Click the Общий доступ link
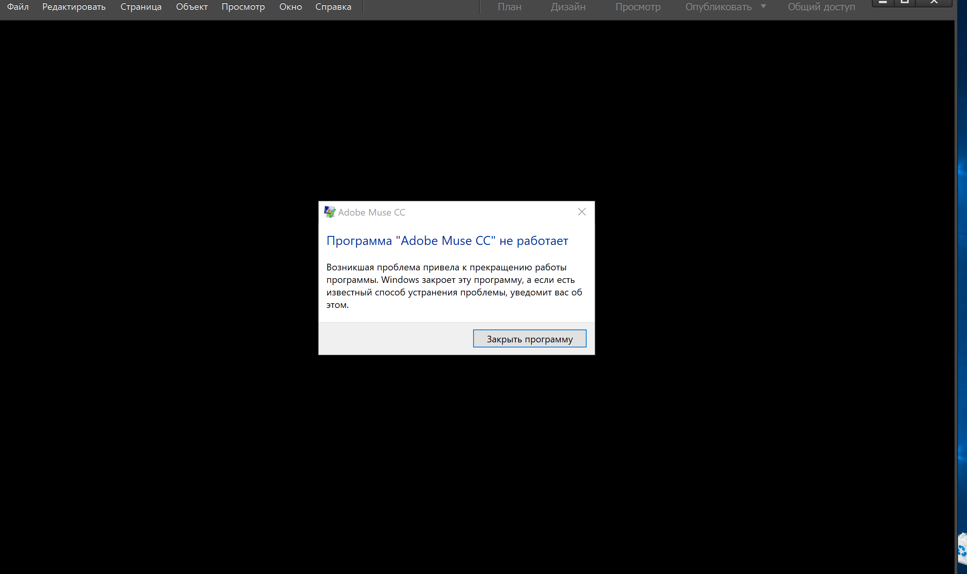This screenshot has height=574, width=967. (x=821, y=7)
